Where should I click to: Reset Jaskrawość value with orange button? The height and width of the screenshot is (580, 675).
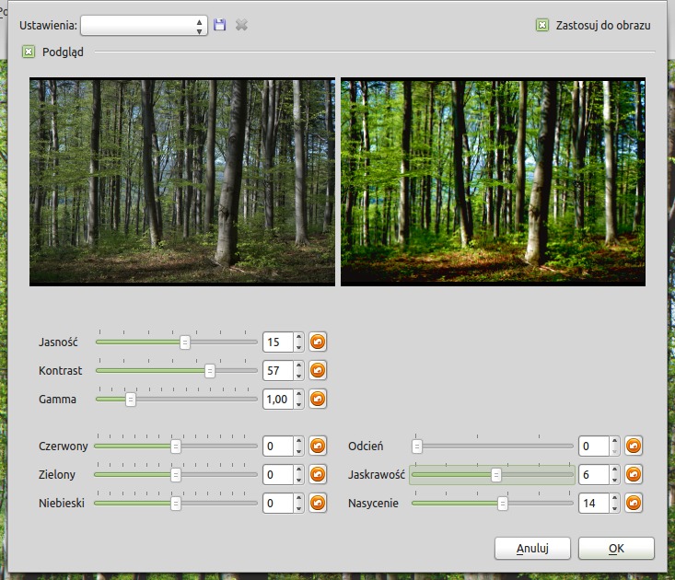tap(634, 474)
